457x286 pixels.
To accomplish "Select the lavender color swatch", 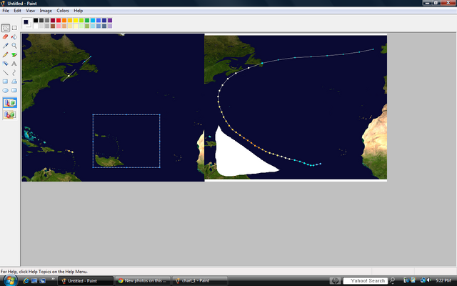I will tap(110, 26).
